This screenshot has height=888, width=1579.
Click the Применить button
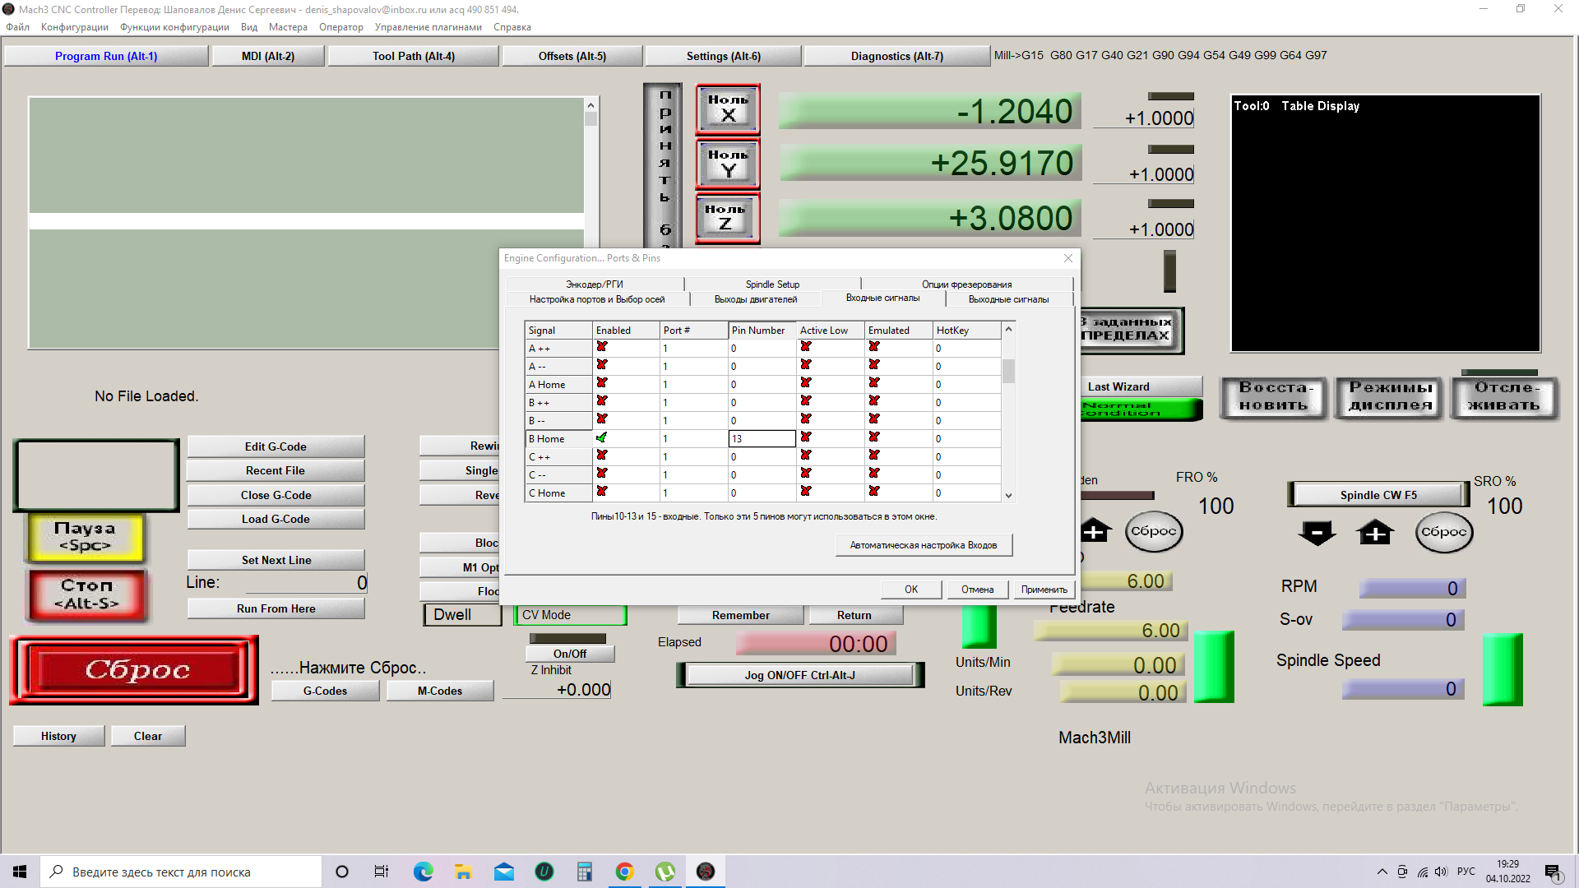click(1044, 590)
